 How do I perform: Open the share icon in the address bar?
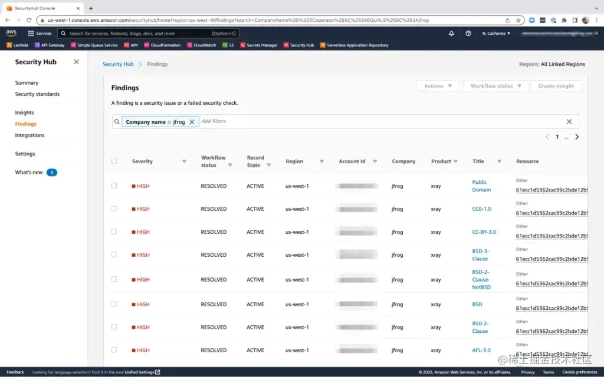tap(508, 20)
